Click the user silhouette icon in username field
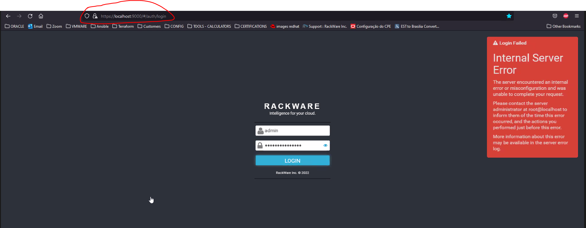This screenshot has width=586, height=228. (261, 131)
